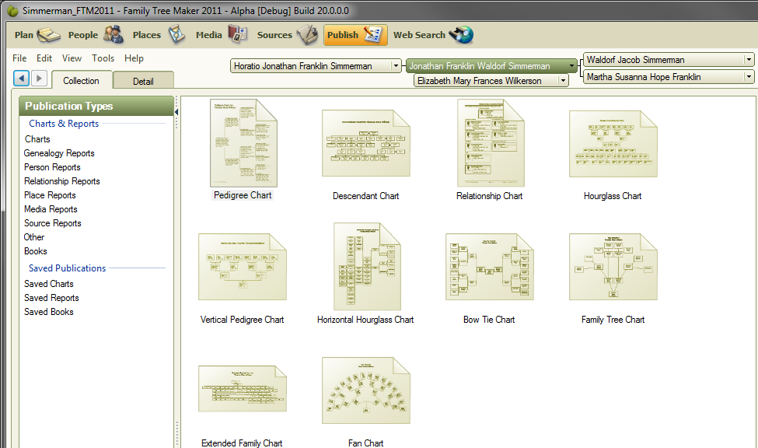Open Saved Charts list

click(x=49, y=284)
